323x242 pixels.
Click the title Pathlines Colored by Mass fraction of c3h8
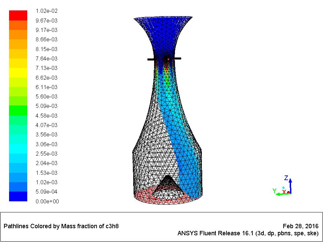(x=61, y=226)
